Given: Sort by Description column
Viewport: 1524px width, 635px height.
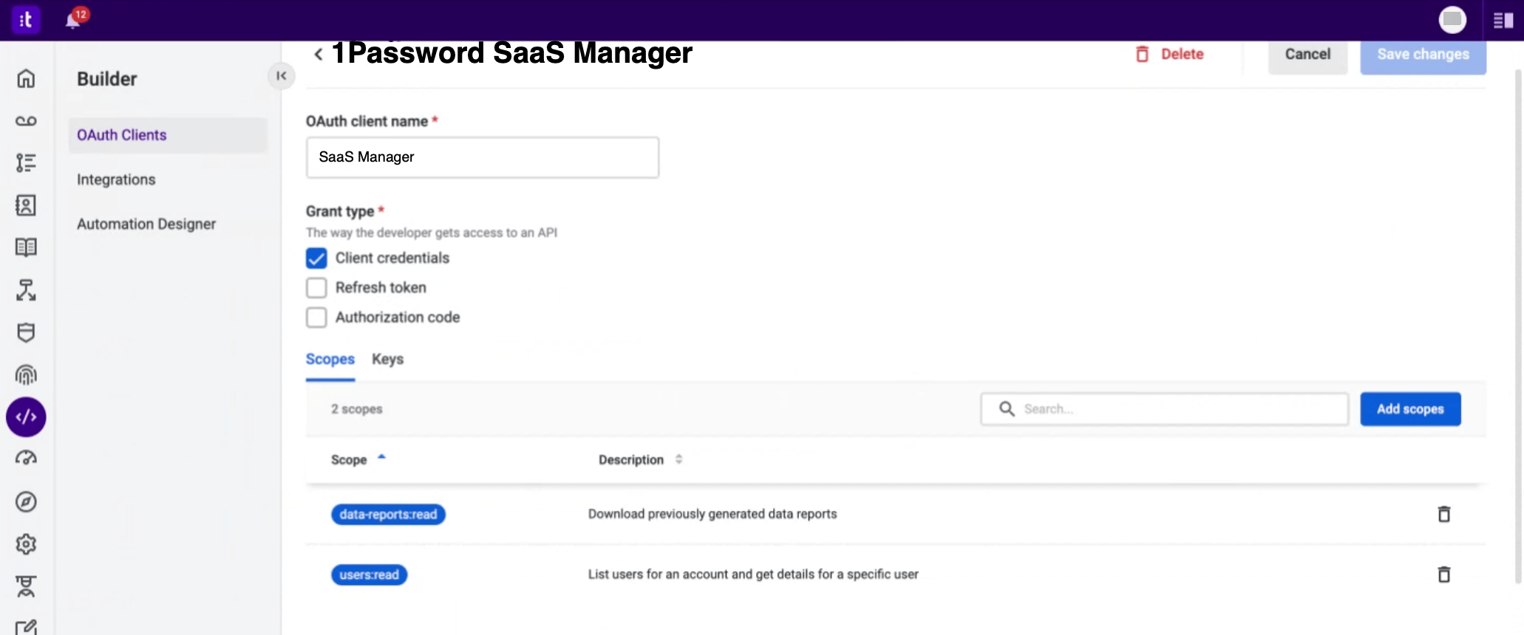Looking at the screenshot, I should tap(640, 459).
